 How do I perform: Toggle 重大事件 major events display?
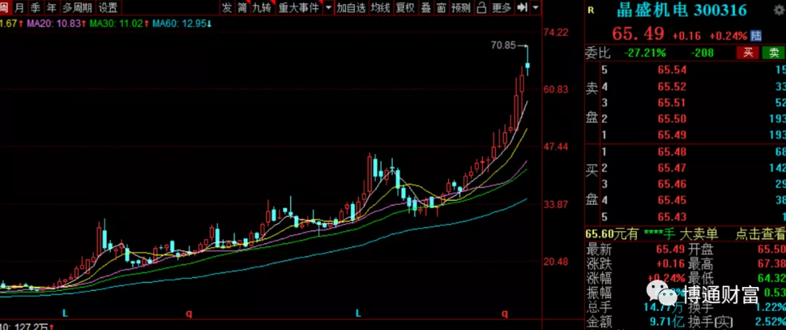tap(299, 7)
